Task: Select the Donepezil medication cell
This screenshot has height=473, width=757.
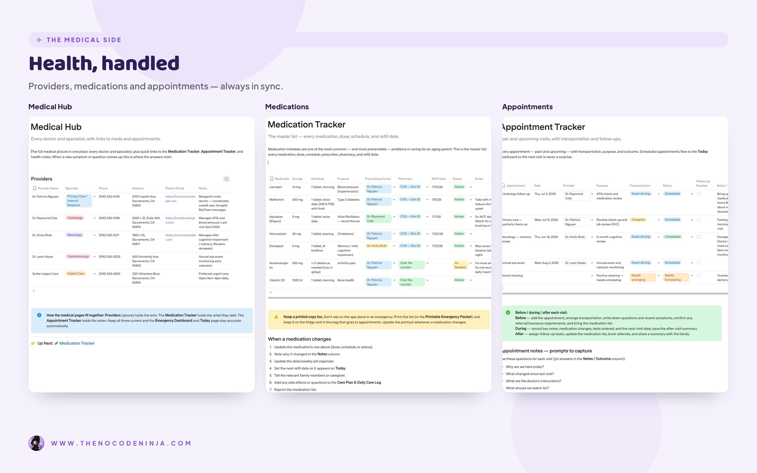Action: [276, 246]
